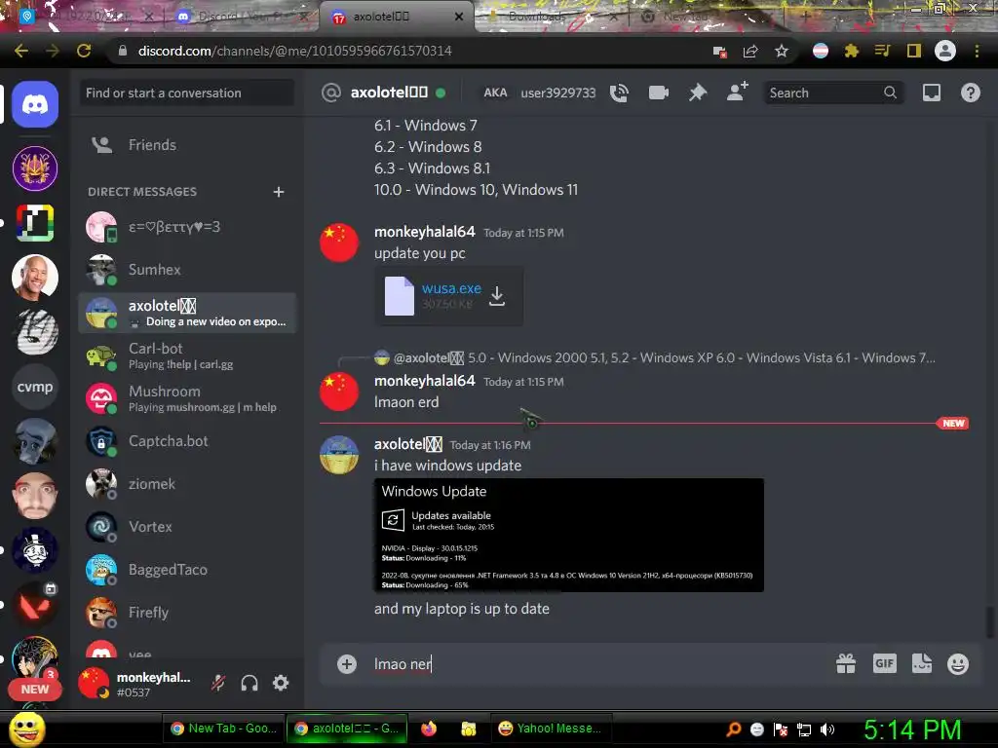Viewport: 998px width, 748px height.
Task: Open DM with Vortex
Action: 187,527
